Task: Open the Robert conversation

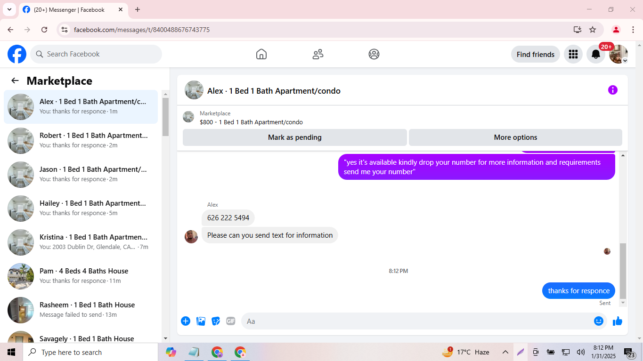Action: coord(81,141)
